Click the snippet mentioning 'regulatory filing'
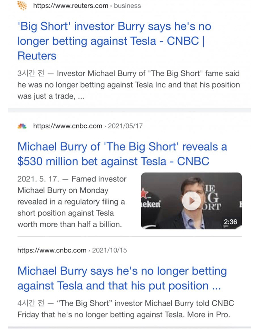259x329 pixels. 71,202
